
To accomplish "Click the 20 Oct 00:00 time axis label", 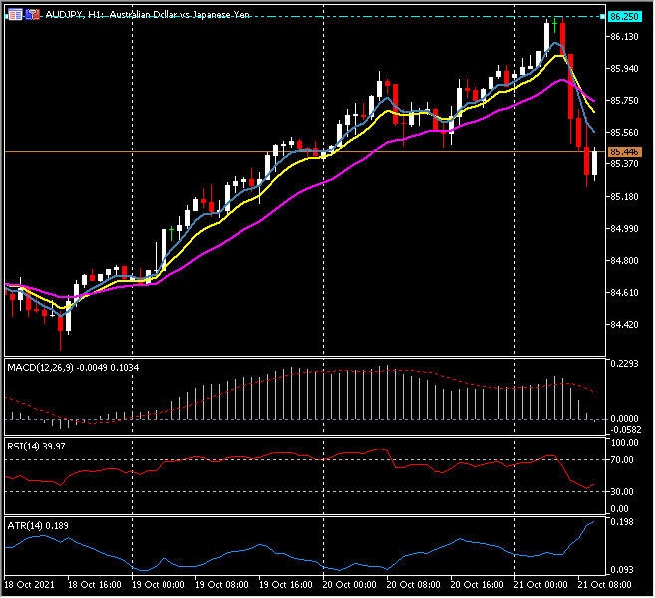I will point(350,585).
